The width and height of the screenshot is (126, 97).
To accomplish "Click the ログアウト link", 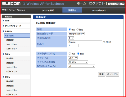I will pyautogui.click(x=97, y=3).
